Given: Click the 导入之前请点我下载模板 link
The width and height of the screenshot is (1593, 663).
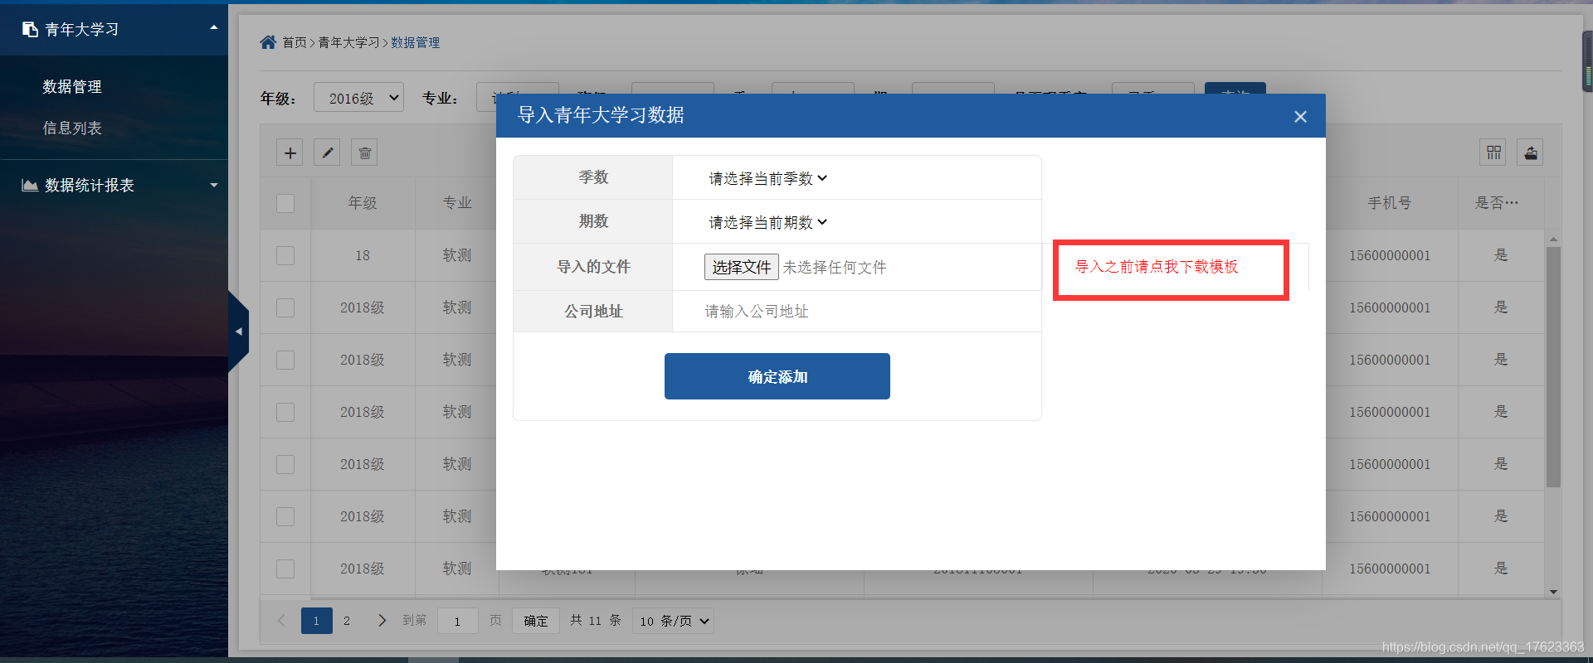Looking at the screenshot, I should coord(1157,267).
